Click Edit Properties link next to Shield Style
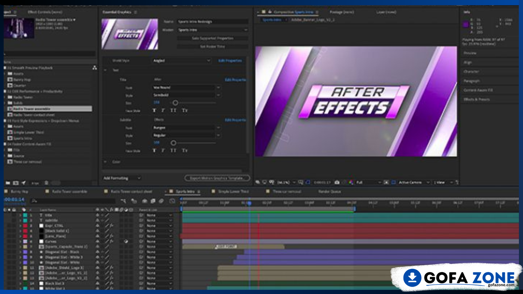Viewport: 523px width, 294px height. coord(230,60)
